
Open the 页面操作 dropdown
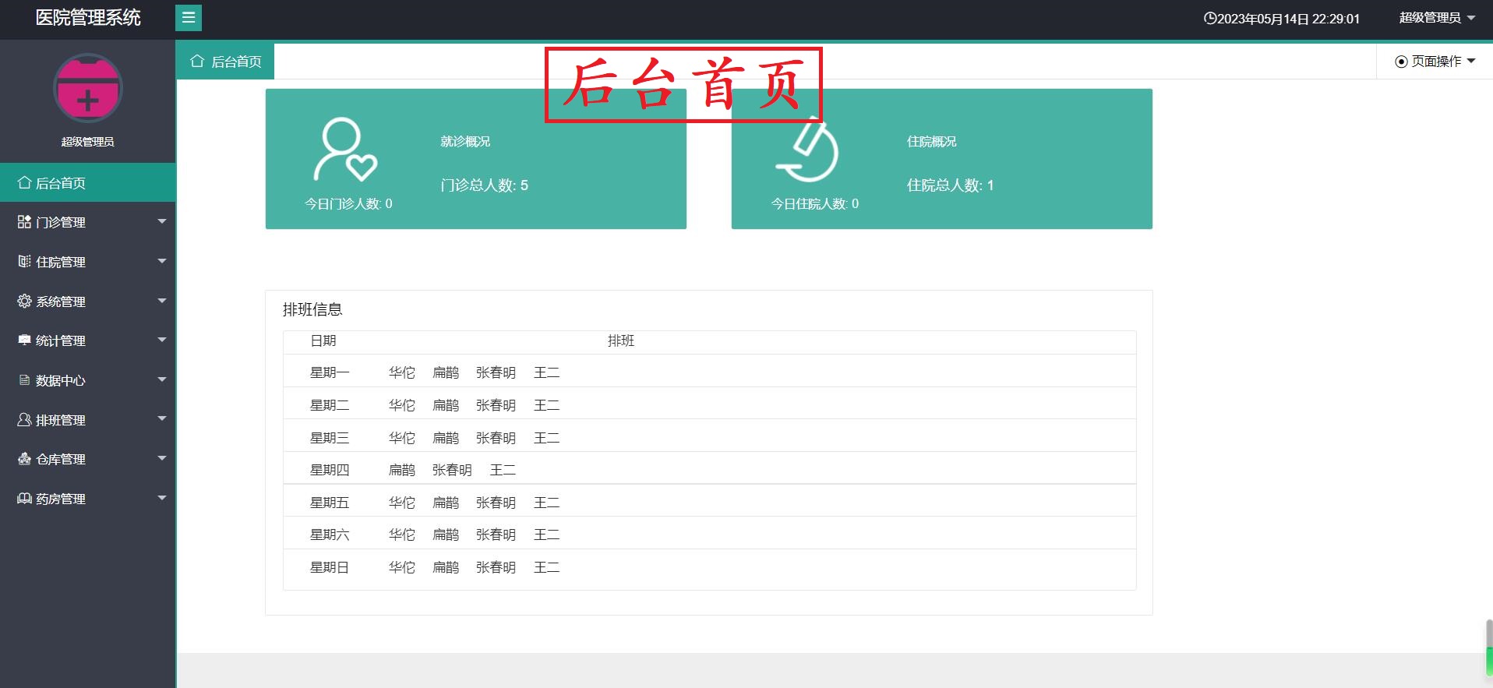(1435, 62)
